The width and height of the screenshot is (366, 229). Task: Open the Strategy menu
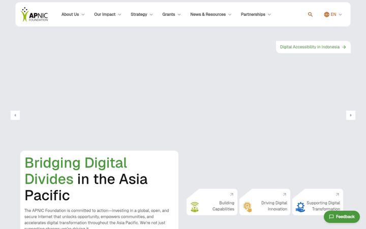[142, 14]
